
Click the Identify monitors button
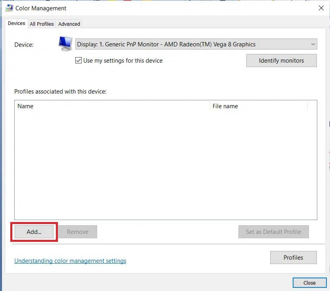[x=281, y=61]
